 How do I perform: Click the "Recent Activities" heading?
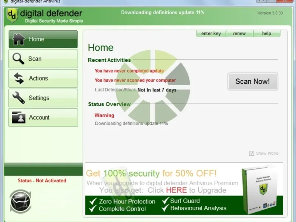pyautogui.click(x=109, y=60)
